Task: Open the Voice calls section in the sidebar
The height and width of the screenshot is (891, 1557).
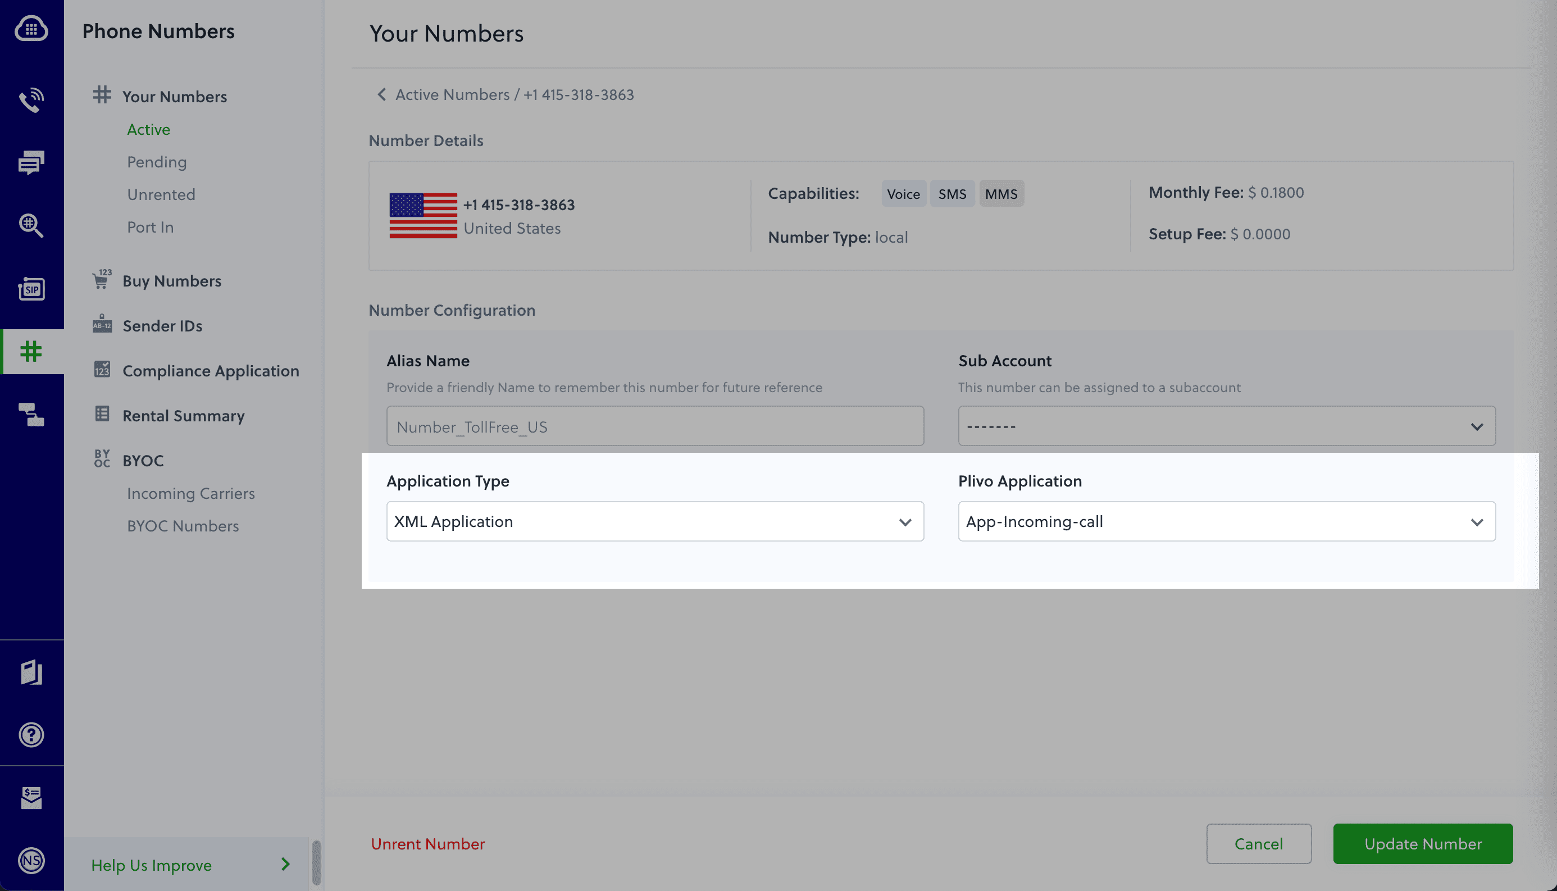Action: coord(31,100)
